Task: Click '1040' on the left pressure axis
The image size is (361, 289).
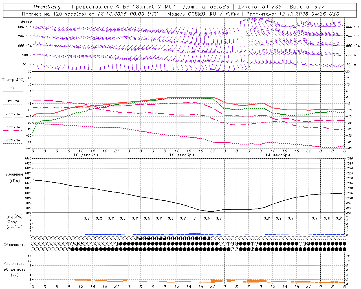Action: [28, 159]
